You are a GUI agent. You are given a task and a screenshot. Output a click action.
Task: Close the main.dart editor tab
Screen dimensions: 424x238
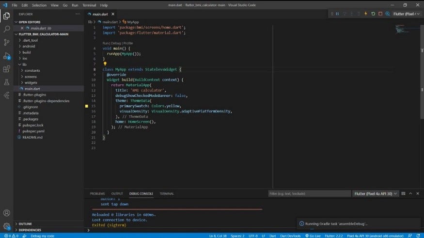[113, 14]
